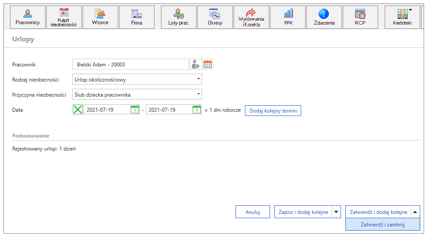
Task: Open Listy płac from toolbar
Action: click(x=179, y=17)
